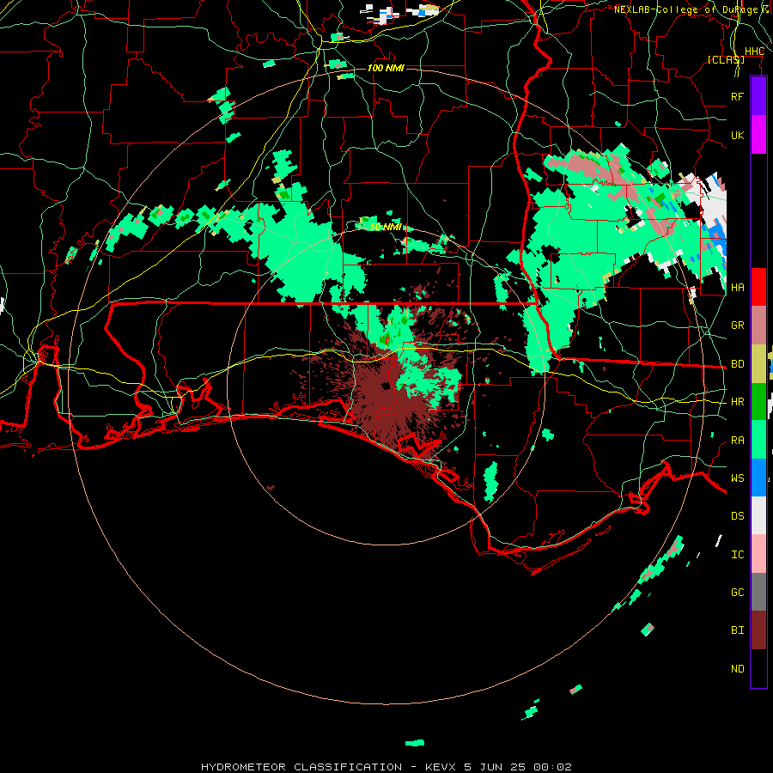
Task: Click the radar site center black dot
Action: click(386, 386)
